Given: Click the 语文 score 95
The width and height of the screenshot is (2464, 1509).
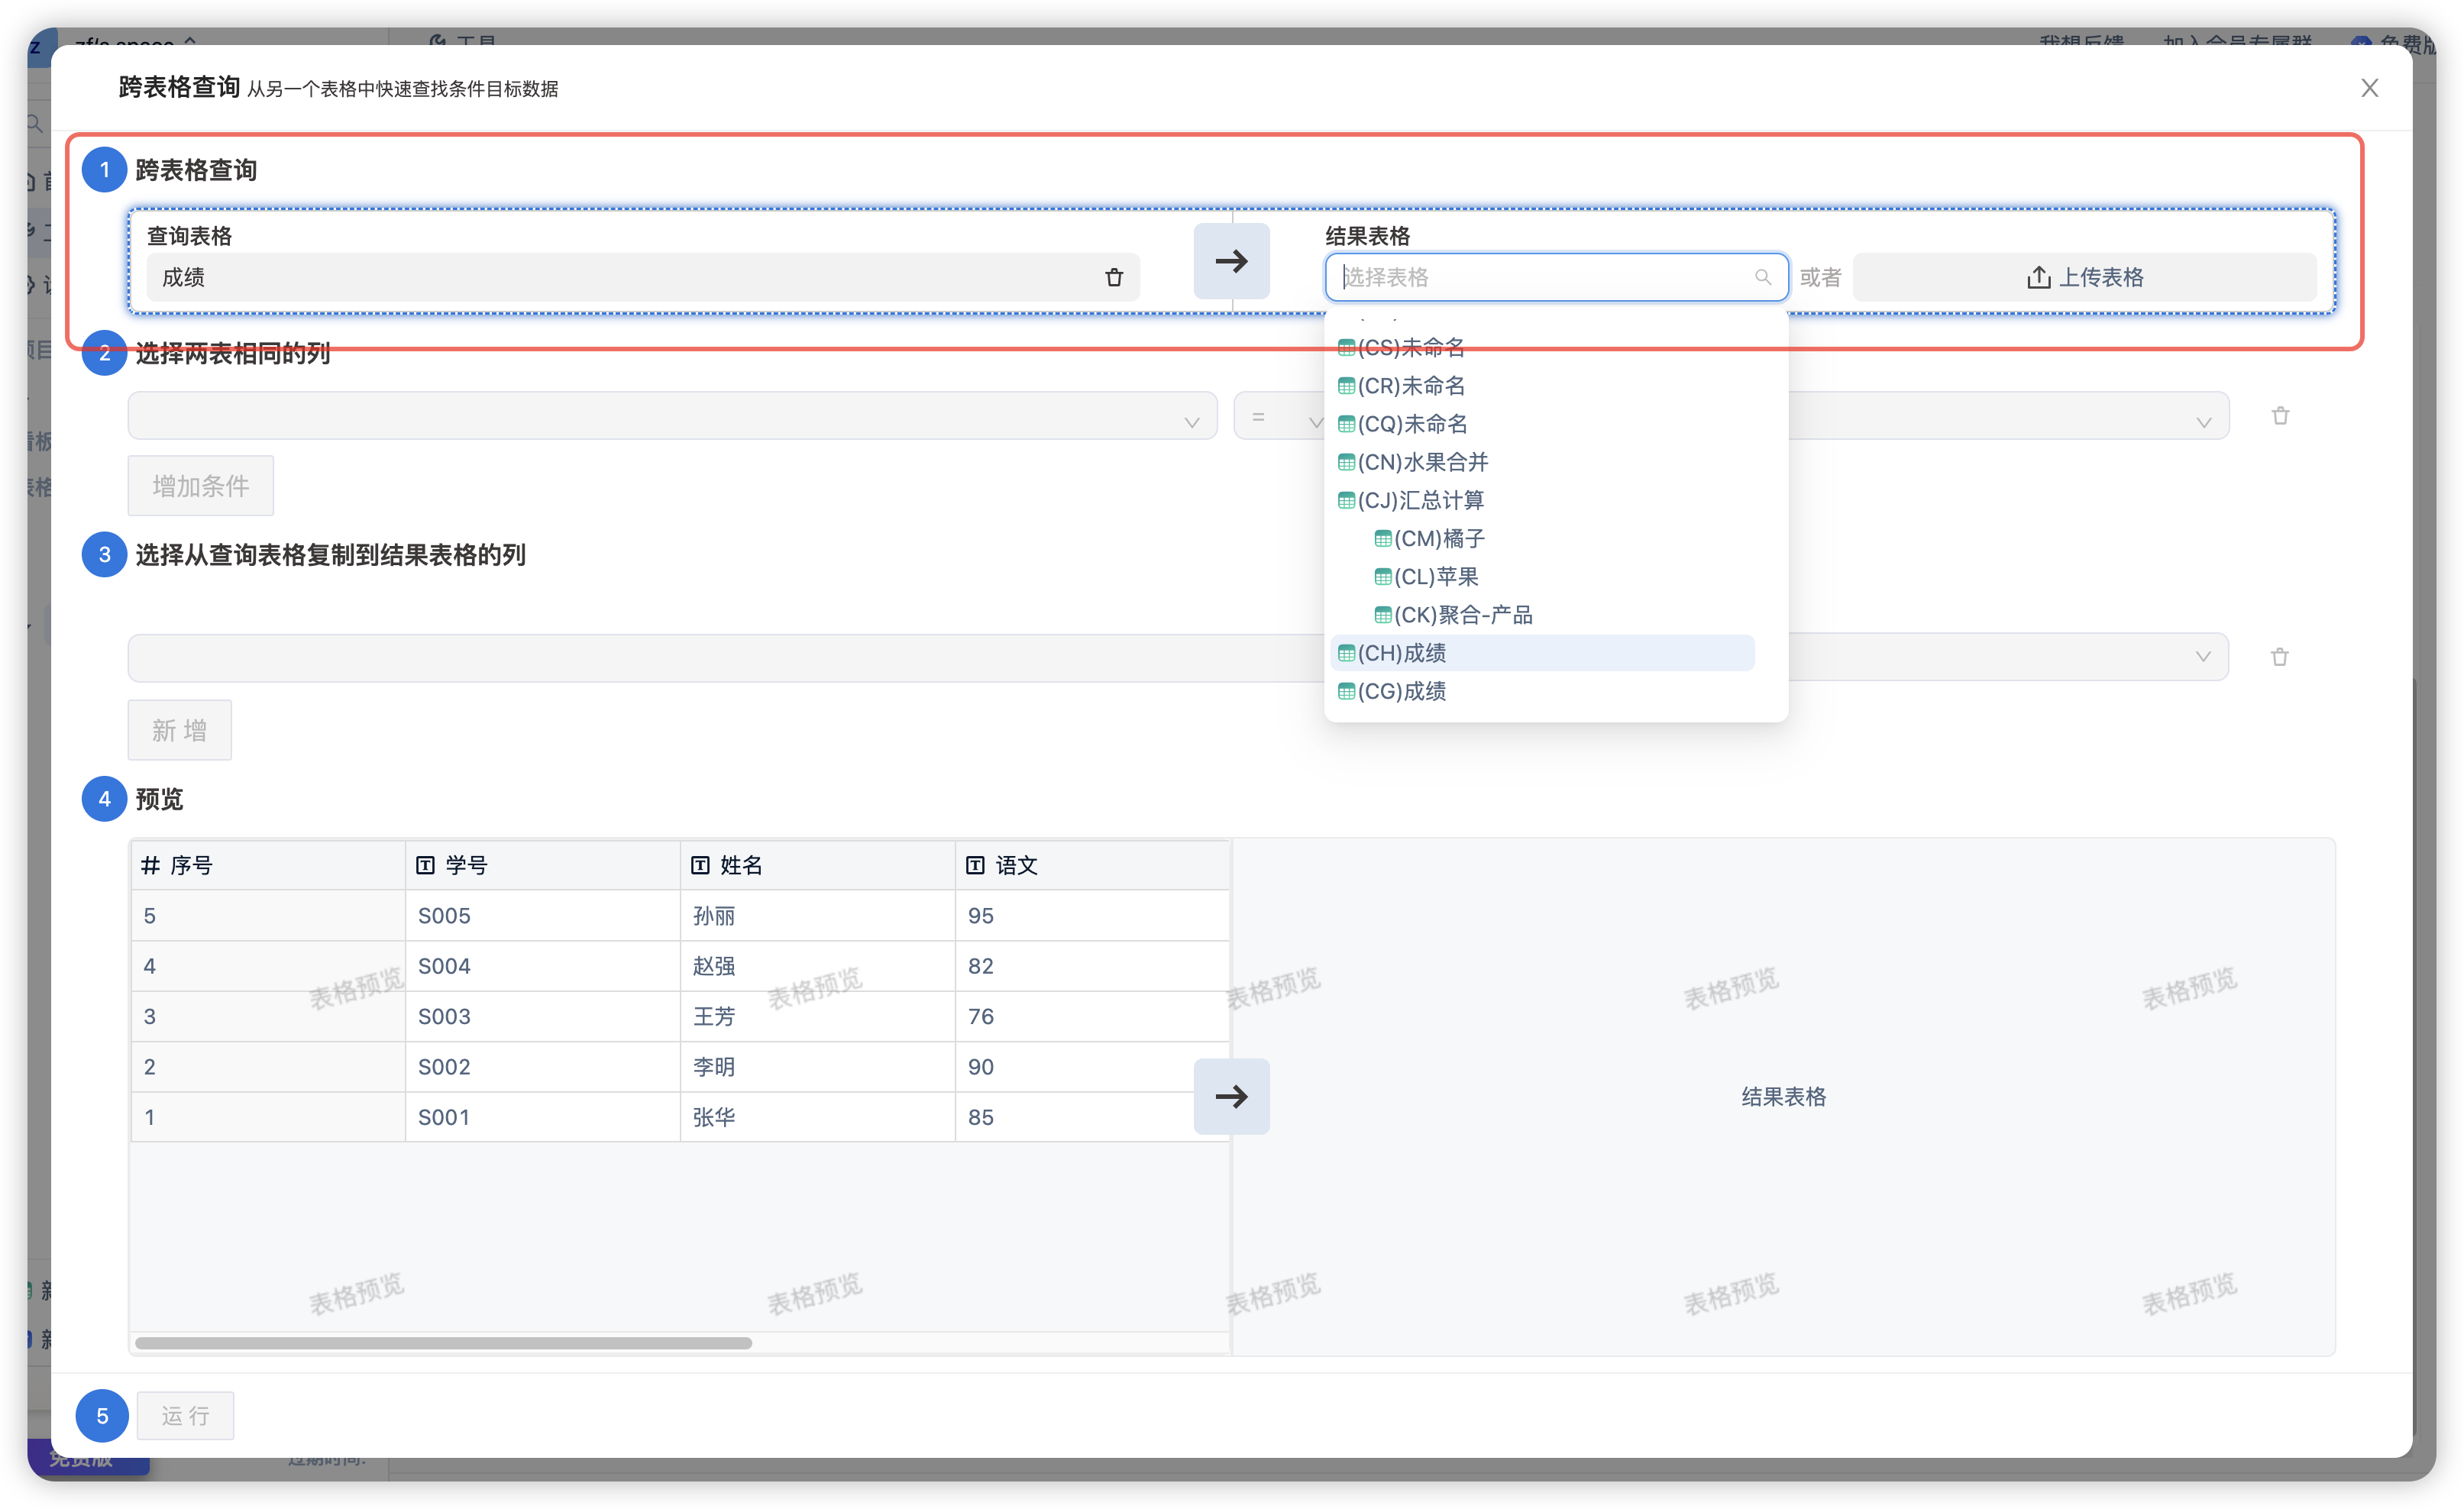Looking at the screenshot, I should 1092,915.
